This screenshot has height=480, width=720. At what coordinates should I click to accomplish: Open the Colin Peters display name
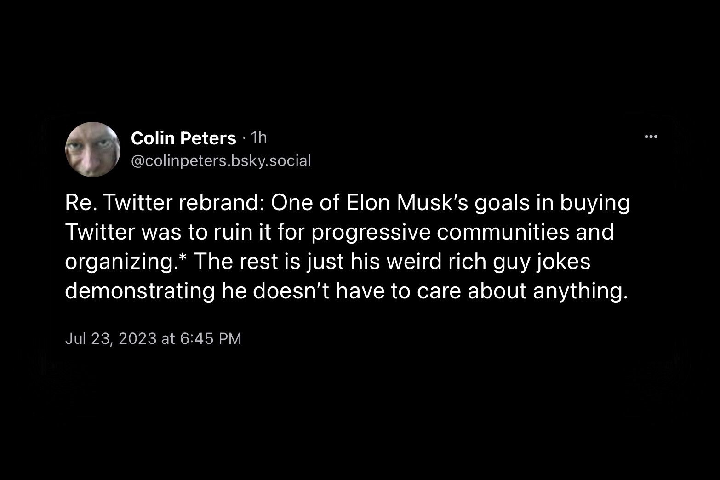point(183,138)
